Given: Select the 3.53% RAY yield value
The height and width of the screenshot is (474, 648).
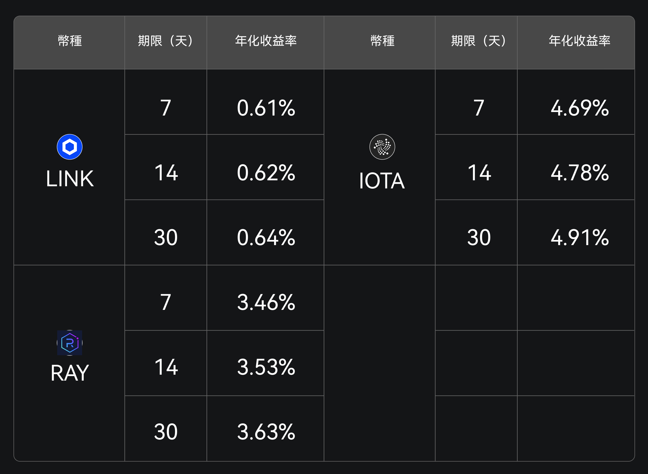Looking at the screenshot, I should 266,368.
